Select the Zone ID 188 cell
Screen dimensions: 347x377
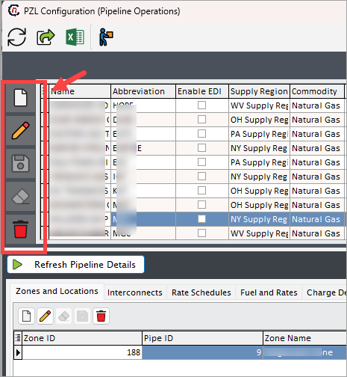[82, 352]
